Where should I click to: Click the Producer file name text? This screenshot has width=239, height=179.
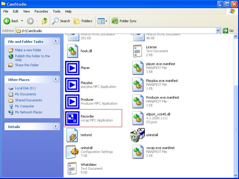[x=87, y=100]
